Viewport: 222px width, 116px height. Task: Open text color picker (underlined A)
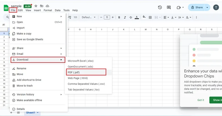pos(137,17)
